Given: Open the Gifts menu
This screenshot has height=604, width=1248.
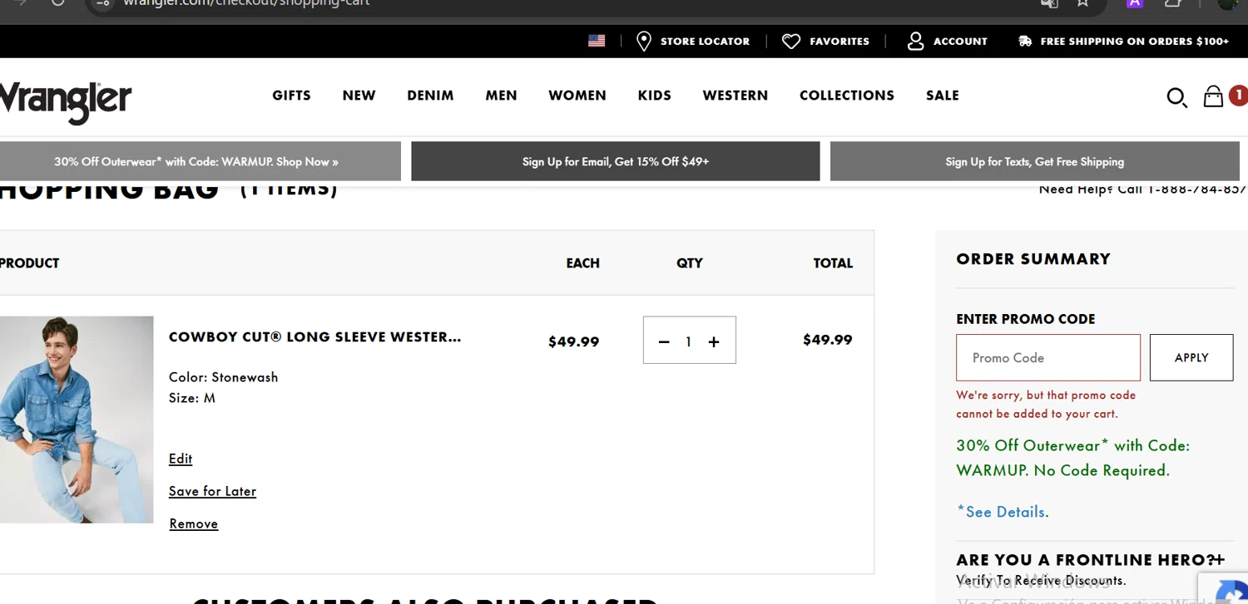Looking at the screenshot, I should click(x=291, y=96).
